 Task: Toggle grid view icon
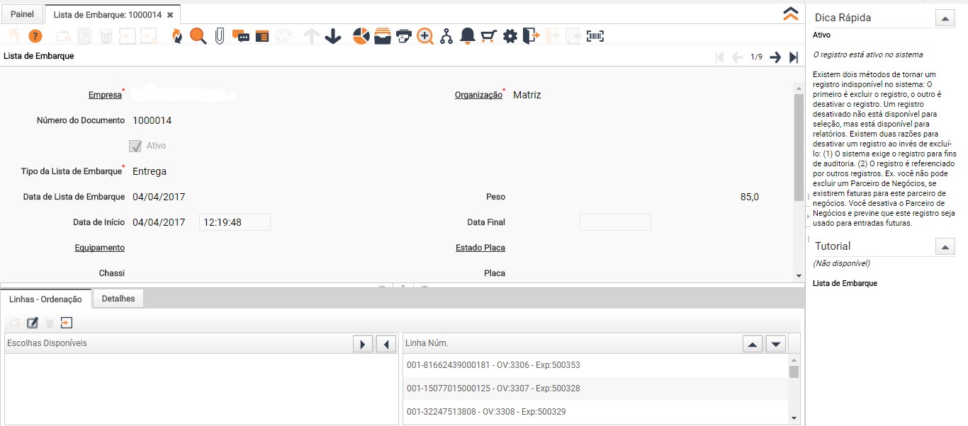(x=262, y=37)
